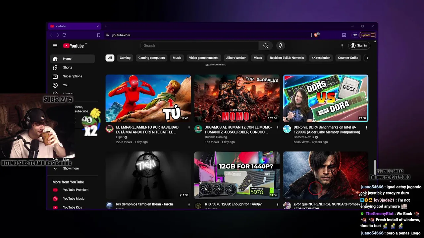Image resolution: width=424 pixels, height=238 pixels.
Task: Open title los demonios también lloran - tarchi
Action: (x=144, y=204)
